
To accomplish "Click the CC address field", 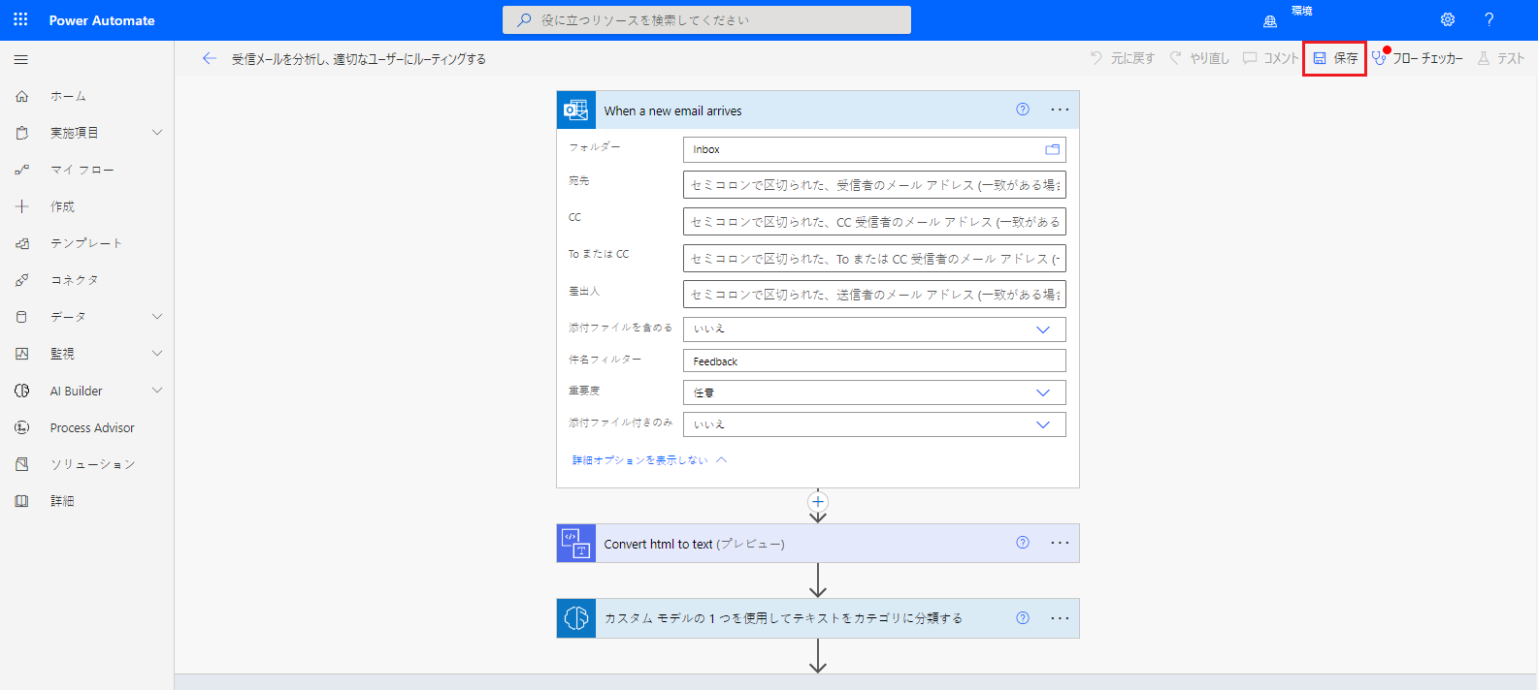I will tap(874, 222).
